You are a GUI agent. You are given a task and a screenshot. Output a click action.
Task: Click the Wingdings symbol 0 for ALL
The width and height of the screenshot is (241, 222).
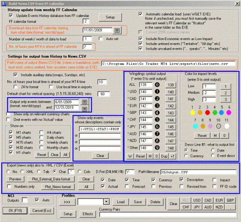coord(157,85)
